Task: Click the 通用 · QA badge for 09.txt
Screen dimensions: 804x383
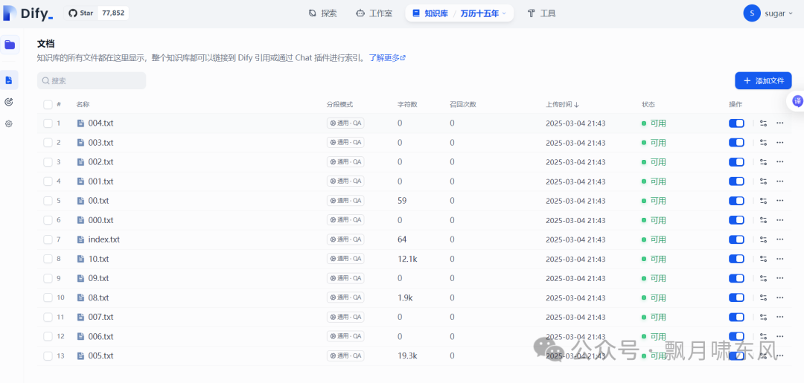Action: pos(345,278)
